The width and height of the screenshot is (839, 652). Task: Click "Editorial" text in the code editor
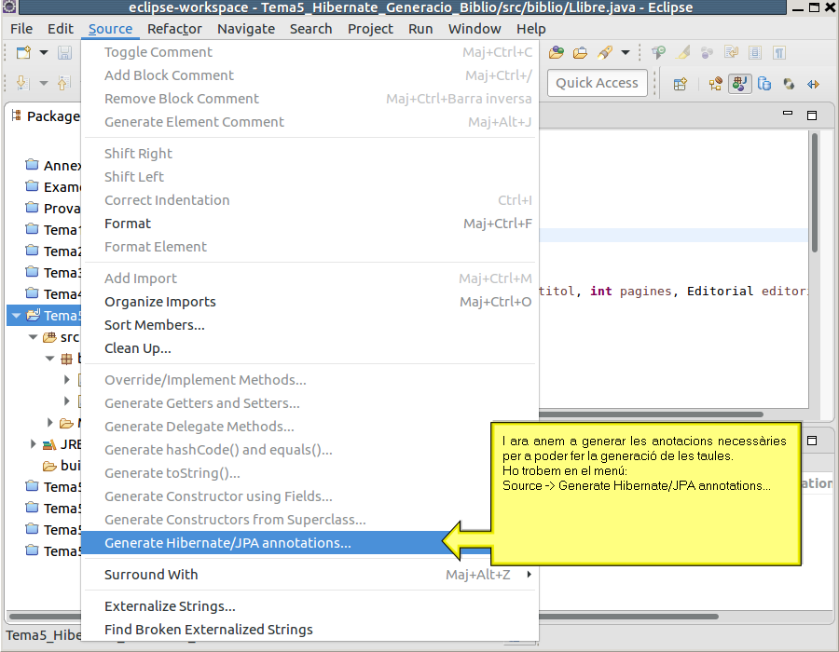tap(720, 292)
